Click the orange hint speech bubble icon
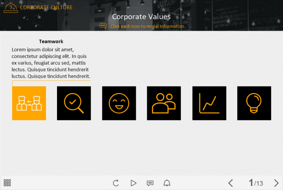The image size is (283, 190). pos(103,26)
